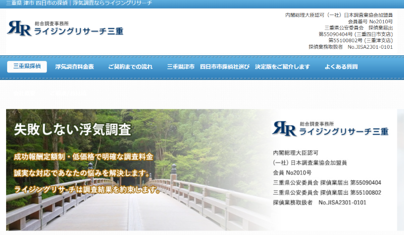Click 第55090404号 (三重四日市支店) in header

pyautogui.click(x=356, y=34)
